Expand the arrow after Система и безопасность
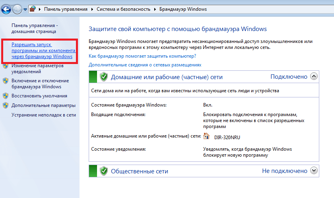334x198 pixels. click(x=155, y=9)
